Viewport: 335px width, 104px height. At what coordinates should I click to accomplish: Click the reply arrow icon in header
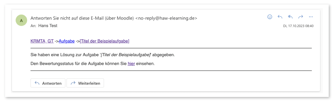(x=280, y=17)
